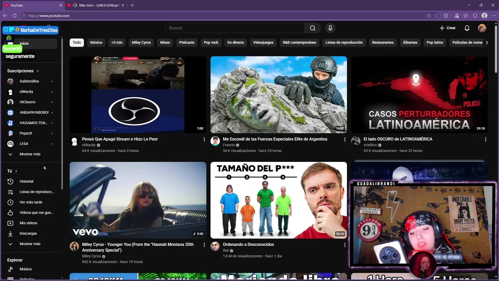Open the Historial icon entry
Viewport: 499px width, 281px height.
click(x=11, y=181)
